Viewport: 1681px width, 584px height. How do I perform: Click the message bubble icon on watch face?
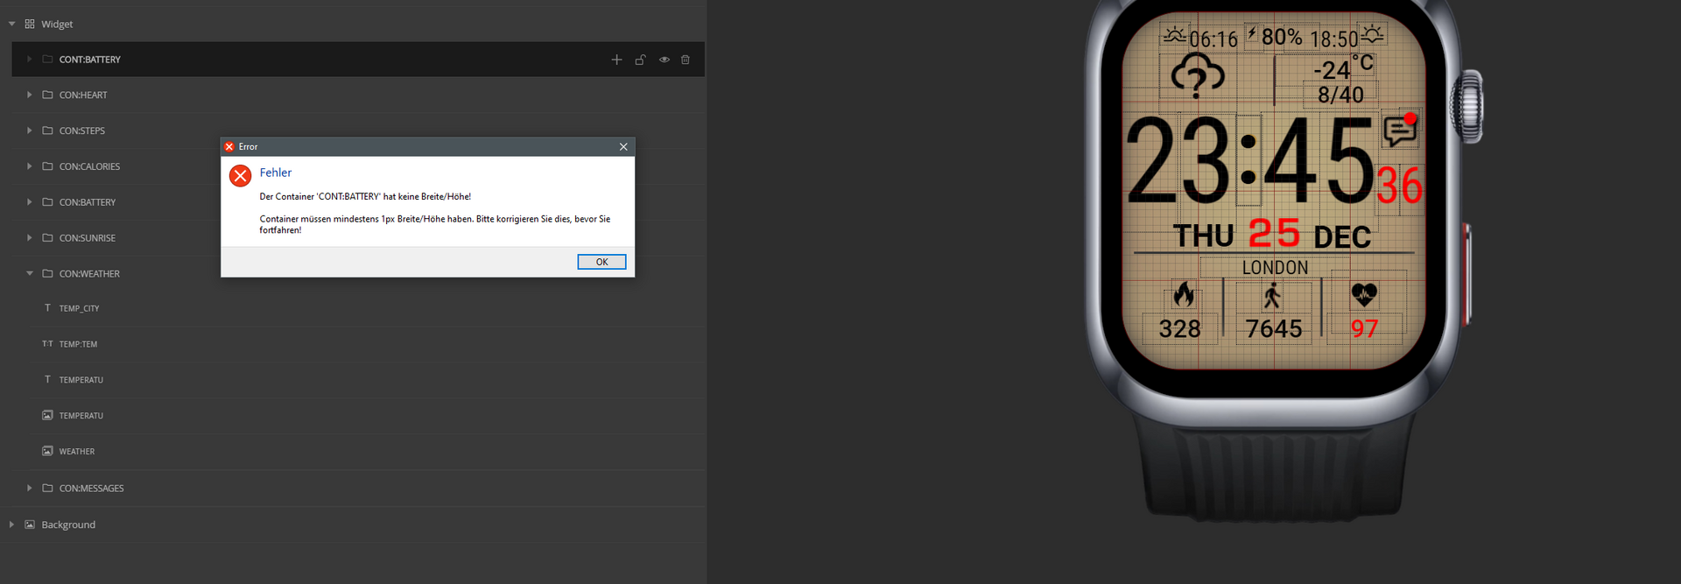[x=1399, y=130]
